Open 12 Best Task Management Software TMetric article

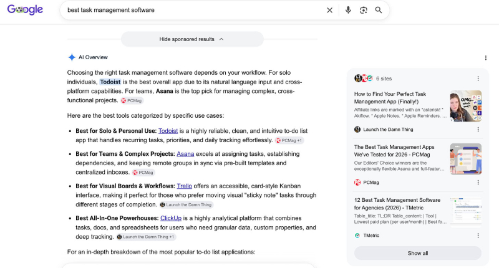point(397,204)
